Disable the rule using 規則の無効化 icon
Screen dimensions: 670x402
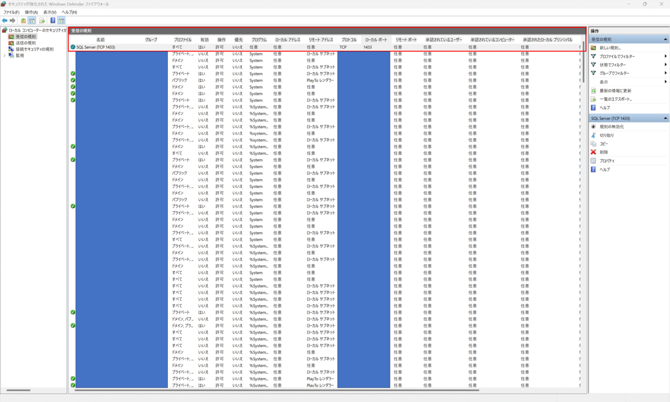coord(610,126)
